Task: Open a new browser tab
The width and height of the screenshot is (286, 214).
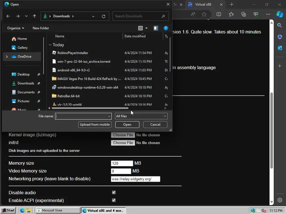Action: pyautogui.click(x=232, y=4)
